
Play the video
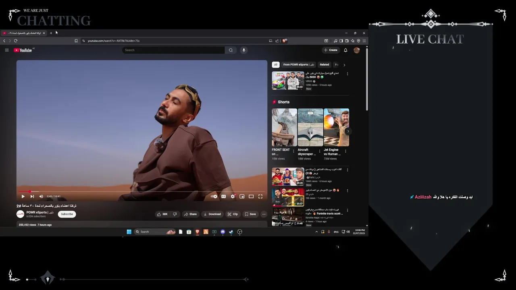coord(23,197)
